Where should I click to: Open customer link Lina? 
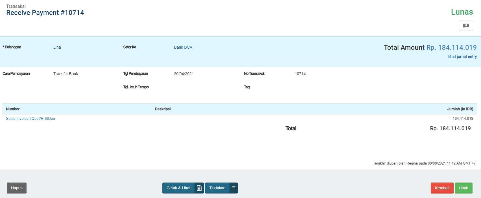[x=57, y=47]
